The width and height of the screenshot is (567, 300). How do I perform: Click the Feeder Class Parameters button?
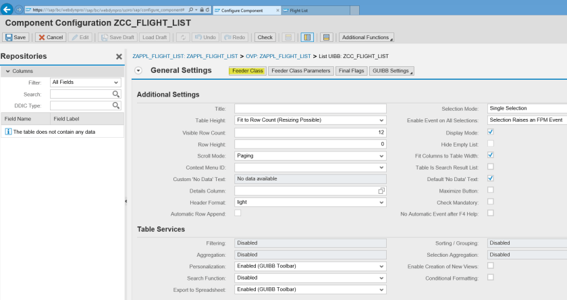(x=300, y=71)
